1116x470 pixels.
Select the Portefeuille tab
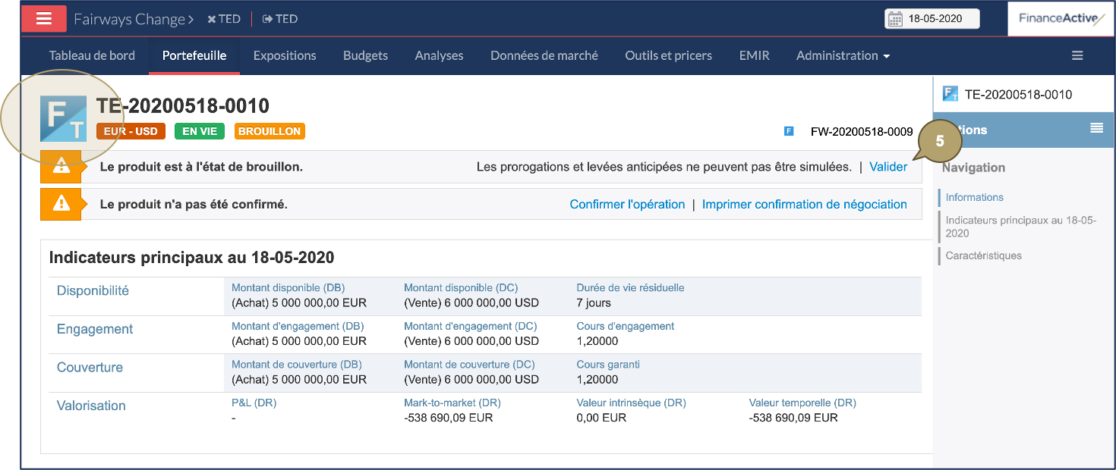pyautogui.click(x=194, y=55)
